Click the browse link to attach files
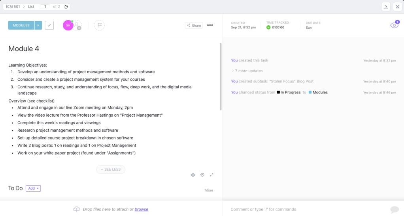The height and width of the screenshot is (216, 404). pos(141,209)
